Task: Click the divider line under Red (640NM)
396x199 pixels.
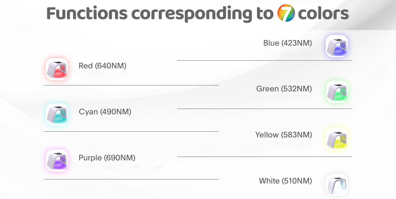Action: (x=131, y=85)
